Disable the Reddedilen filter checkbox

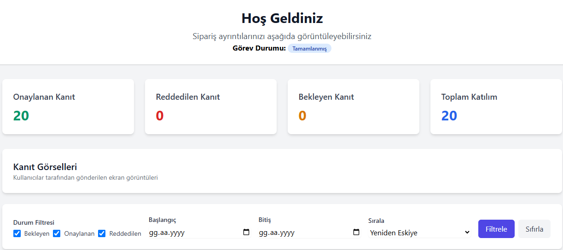[x=102, y=233]
